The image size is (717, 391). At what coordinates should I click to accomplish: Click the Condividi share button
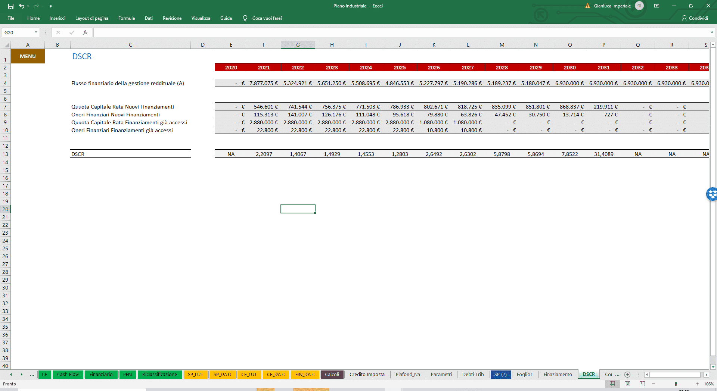[x=695, y=18]
